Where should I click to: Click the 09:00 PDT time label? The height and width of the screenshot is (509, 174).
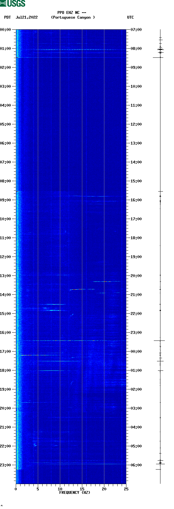[5, 200]
